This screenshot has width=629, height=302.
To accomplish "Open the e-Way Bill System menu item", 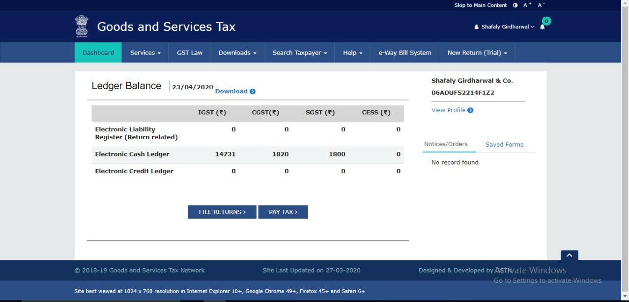I will [405, 52].
